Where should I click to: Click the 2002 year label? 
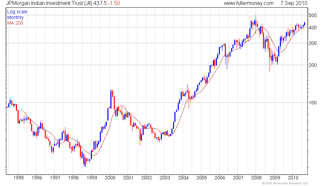tap(146, 178)
